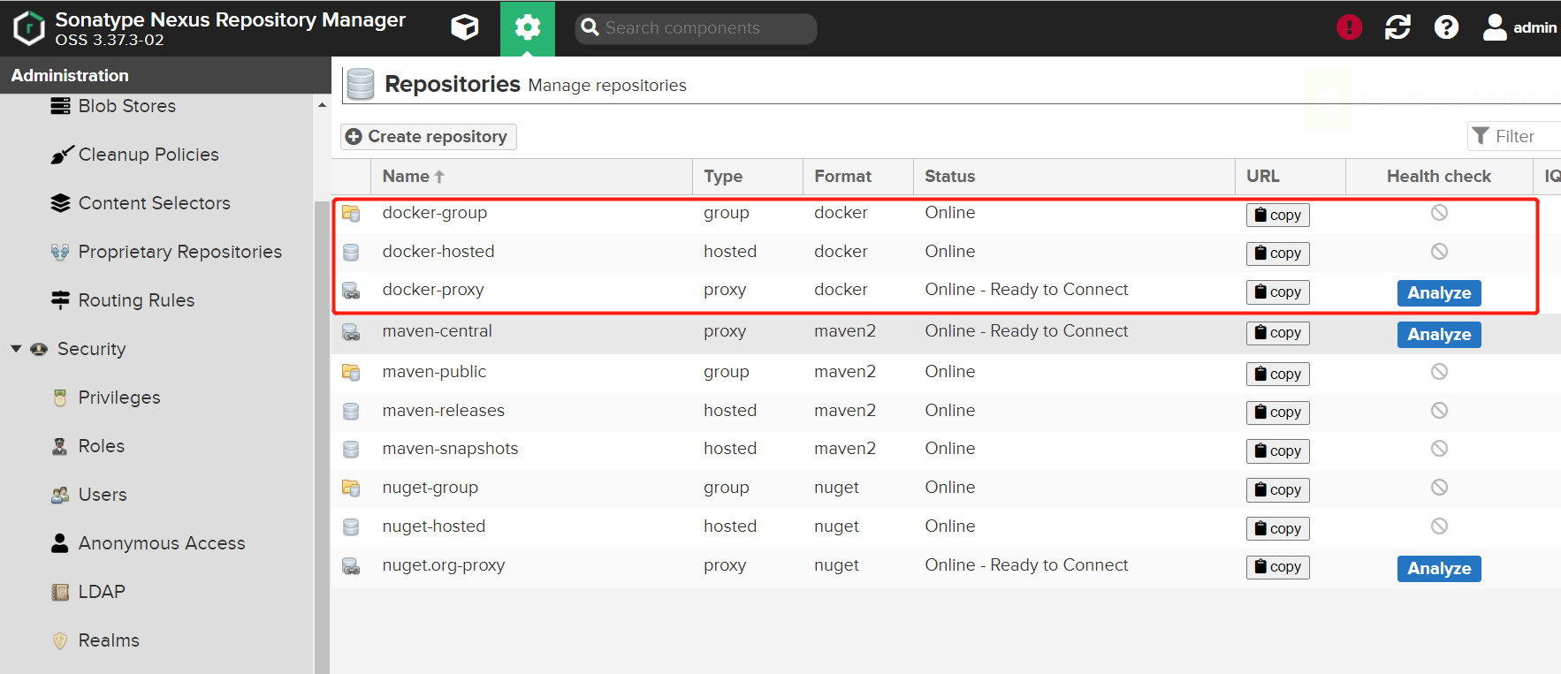The width and height of the screenshot is (1561, 674).
Task: Click the Nexus hexagon logo
Action: [29, 28]
